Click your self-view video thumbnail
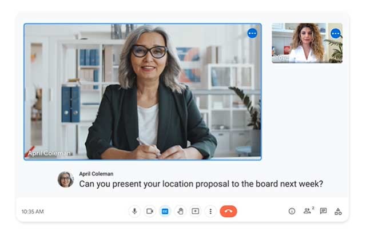This screenshot has width=366, height=235. [x=303, y=43]
